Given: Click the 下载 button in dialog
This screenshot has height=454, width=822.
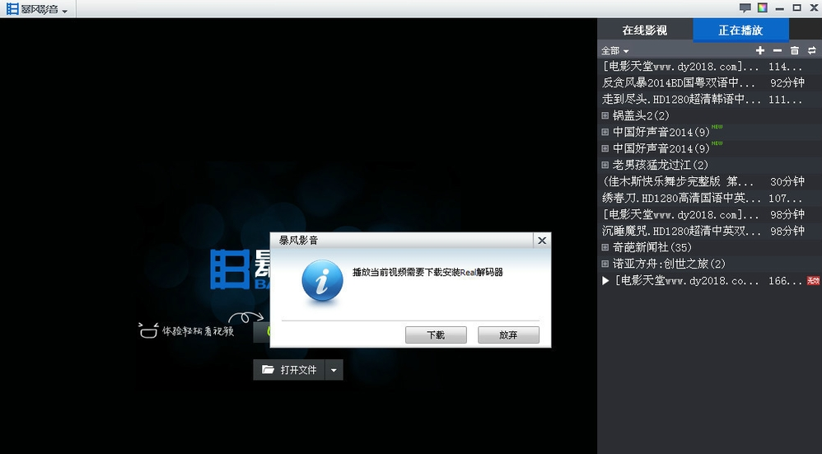Looking at the screenshot, I should [x=436, y=335].
